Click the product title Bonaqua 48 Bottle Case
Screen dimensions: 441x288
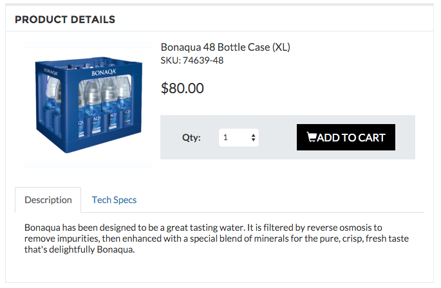[x=225, y=47]
